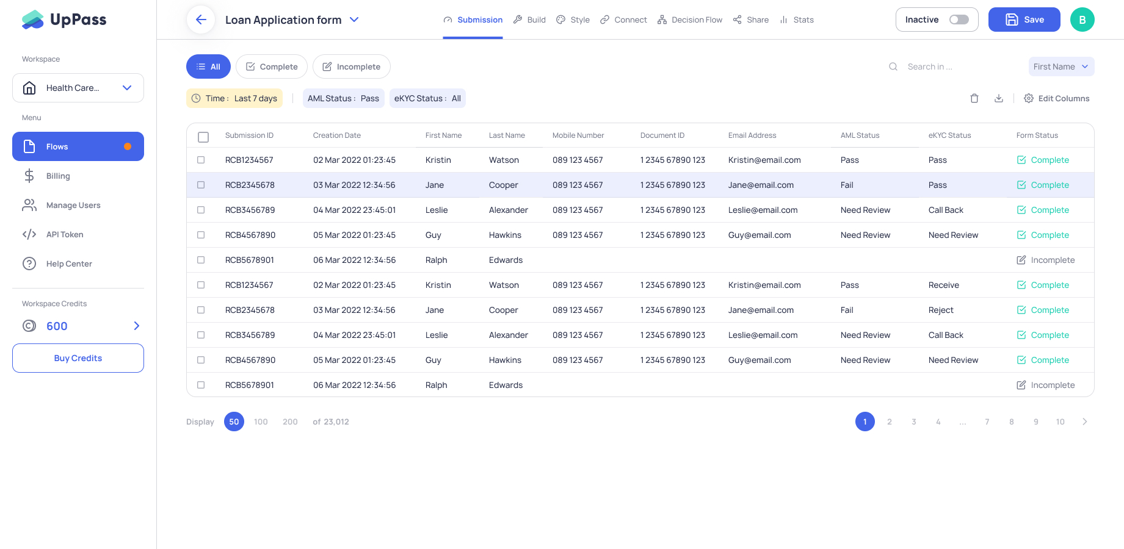1124x549 pixels.
Task: Open Billing in sidebar menu
Action: (78, 176)
